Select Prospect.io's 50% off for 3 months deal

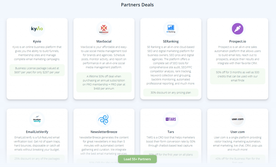[238, 76]
